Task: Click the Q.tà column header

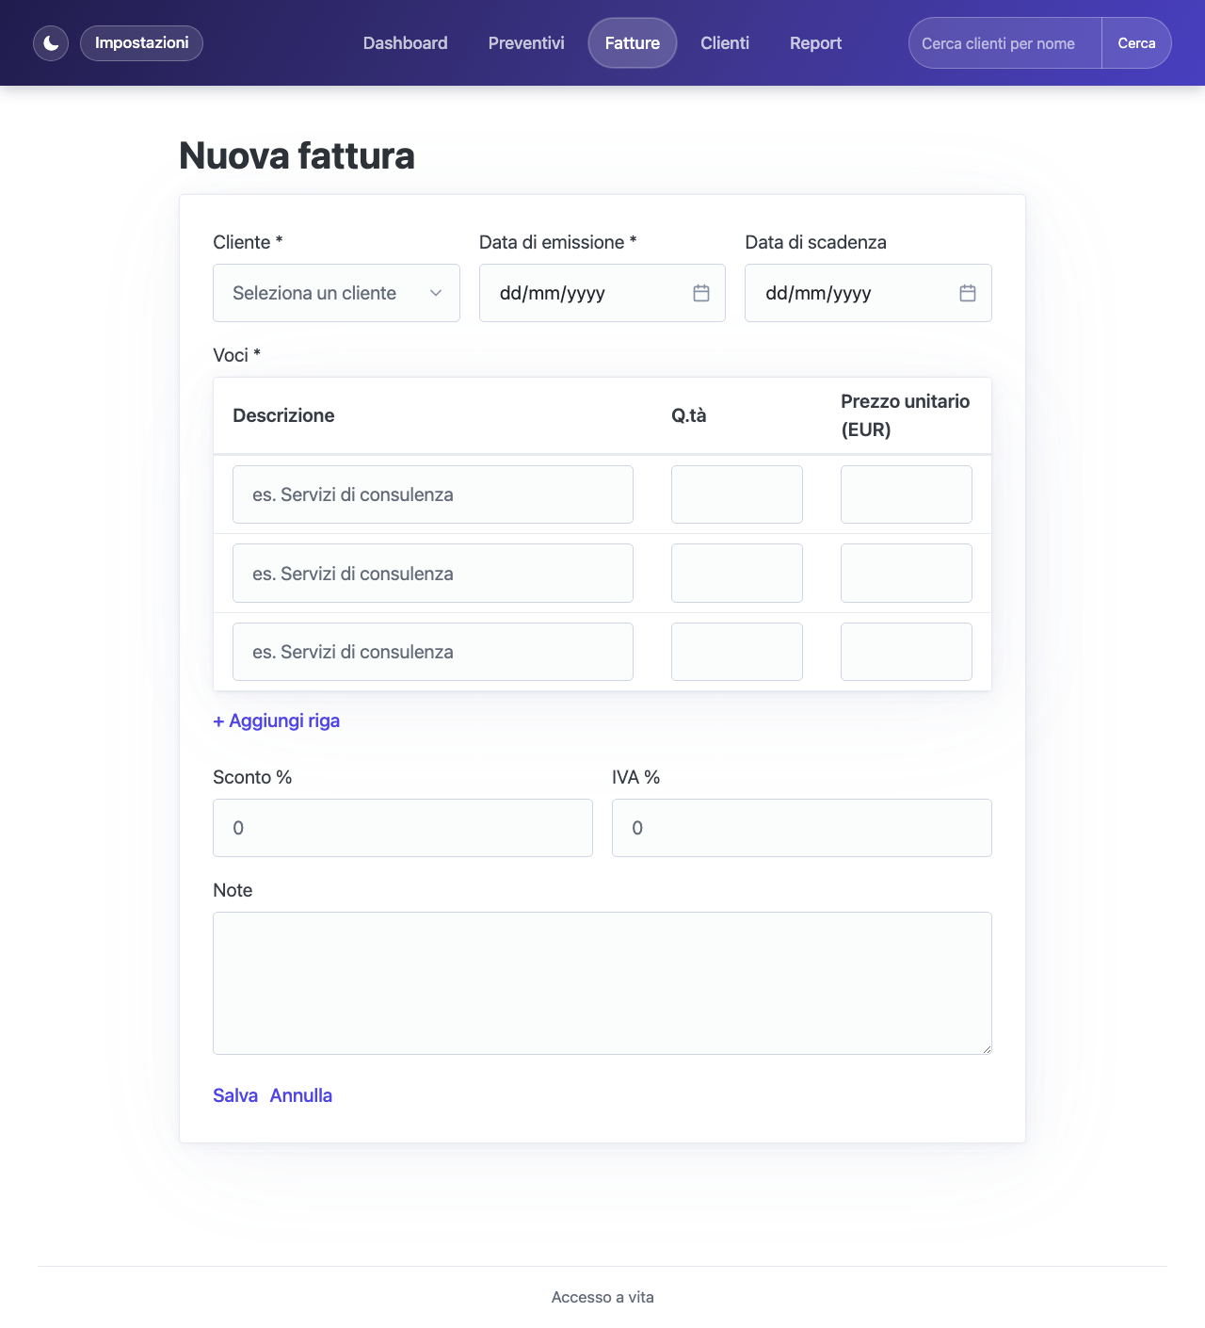Action: [x=689, y=415]
